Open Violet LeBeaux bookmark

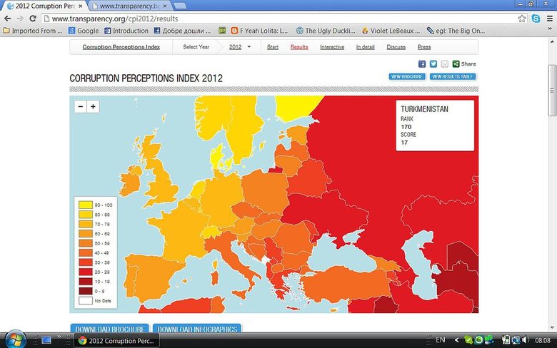tap(391, 31)
